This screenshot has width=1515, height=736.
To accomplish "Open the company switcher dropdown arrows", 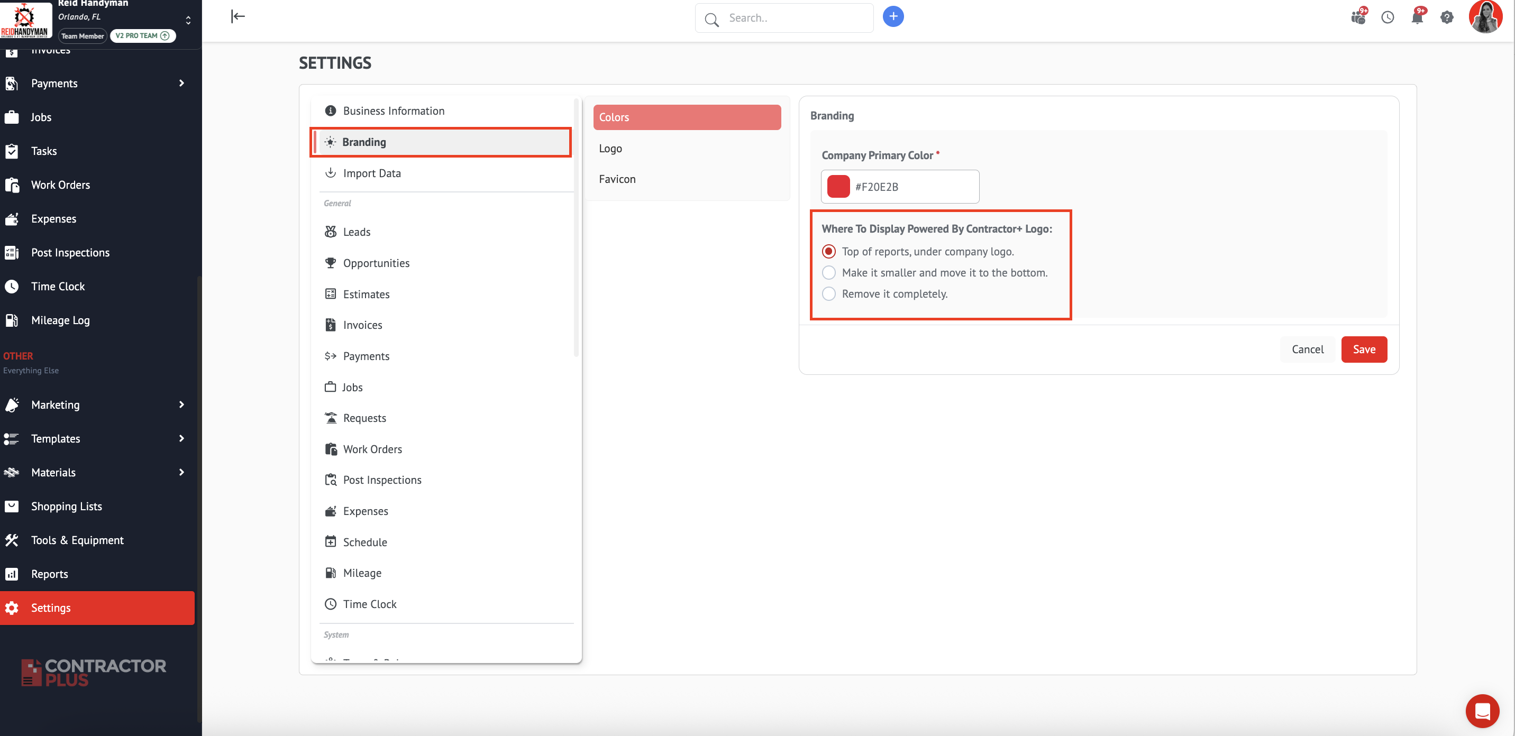I will pyautogui.click(x=188, y=21).
